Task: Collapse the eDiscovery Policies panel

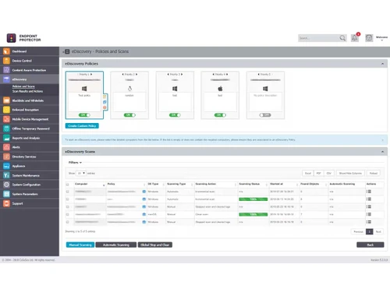Action: [382, 64]
